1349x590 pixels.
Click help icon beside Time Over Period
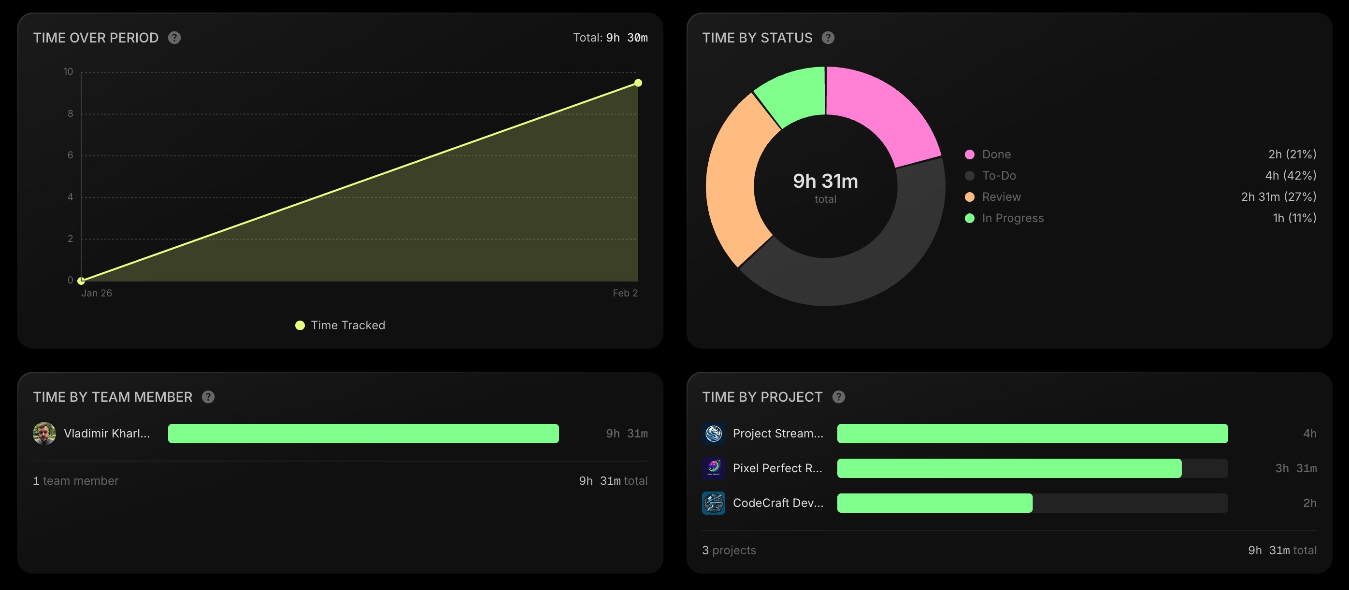[174, 38]
